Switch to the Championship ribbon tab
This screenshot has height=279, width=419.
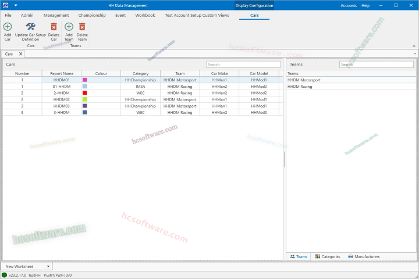(92, 15)
